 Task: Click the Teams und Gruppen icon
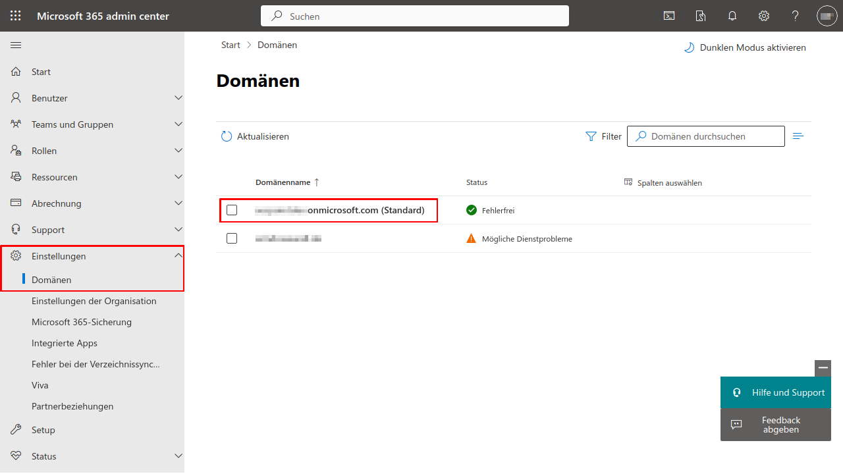tap(16, 124)
